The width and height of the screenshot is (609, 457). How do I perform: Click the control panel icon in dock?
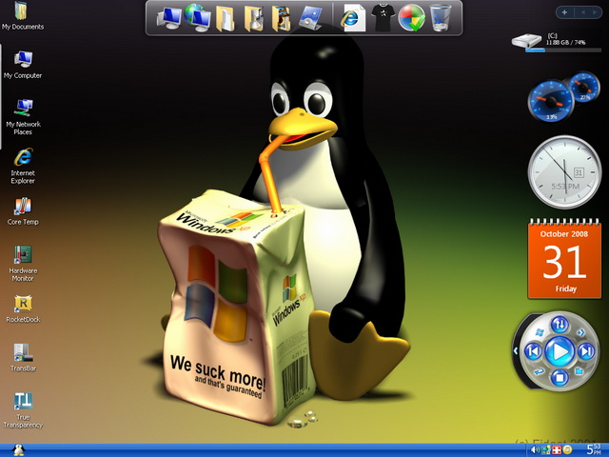click(x=311, y=18)
